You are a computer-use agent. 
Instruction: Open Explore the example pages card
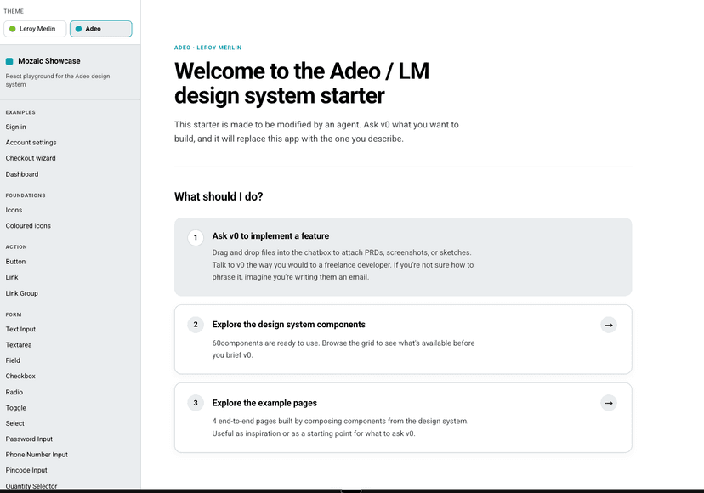click(x=403, y=417)
